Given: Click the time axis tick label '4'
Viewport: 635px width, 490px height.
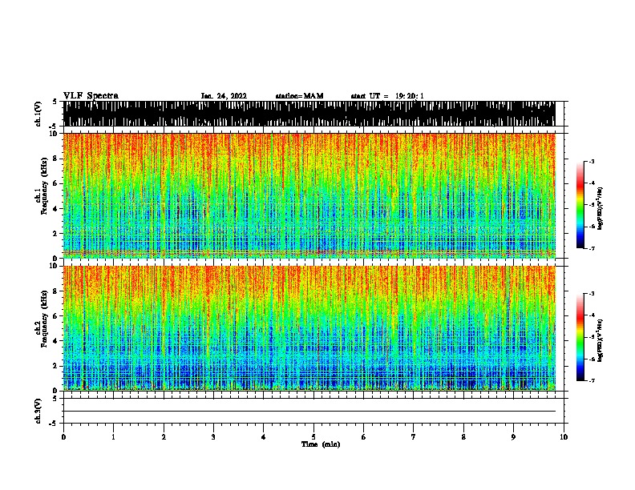Looking at the screenshot, I should (x=264, y=436).
